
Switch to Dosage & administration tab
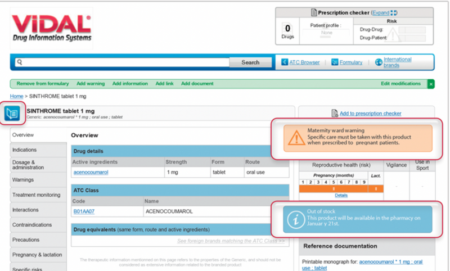tap(38, 165)
